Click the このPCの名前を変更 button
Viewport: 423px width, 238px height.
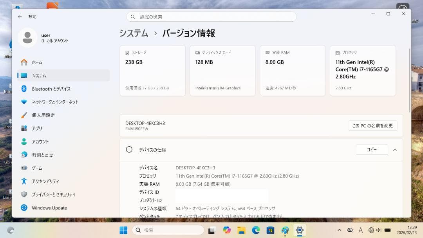coord(373,125)
